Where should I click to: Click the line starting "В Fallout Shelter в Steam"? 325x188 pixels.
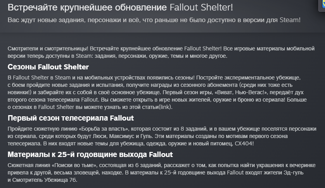coord(154,78)
